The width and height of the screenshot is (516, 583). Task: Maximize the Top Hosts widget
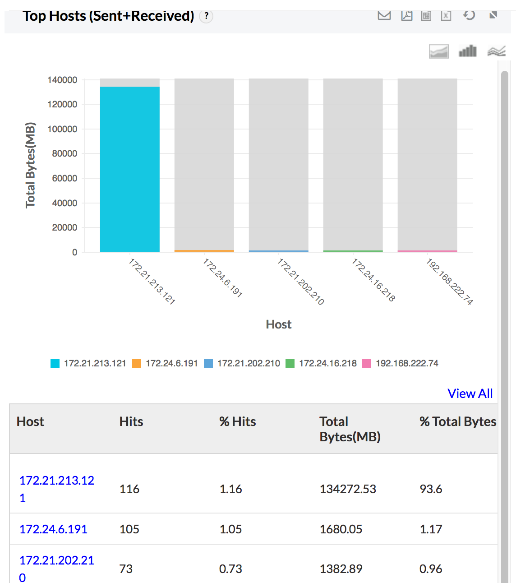click(493, 15)
